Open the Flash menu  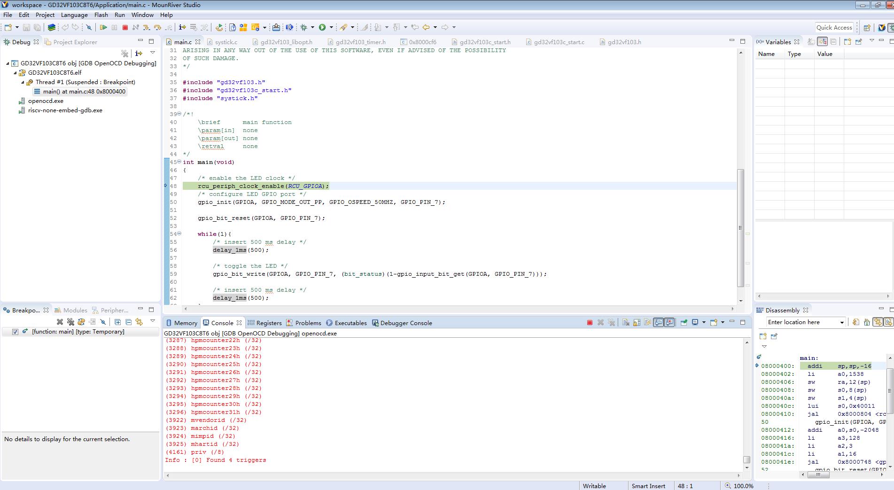pyautogui.click(x=101, y=15)
